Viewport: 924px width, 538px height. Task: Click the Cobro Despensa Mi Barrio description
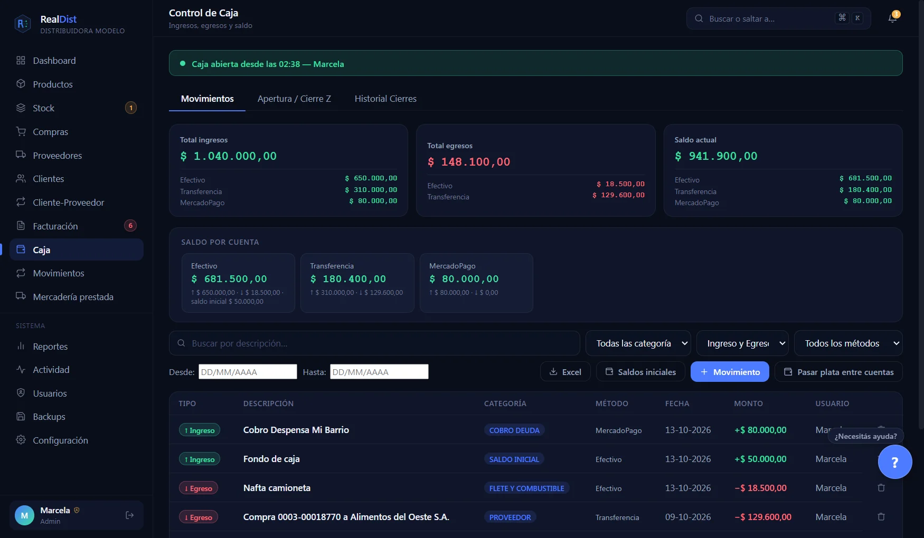click(296, 430)
